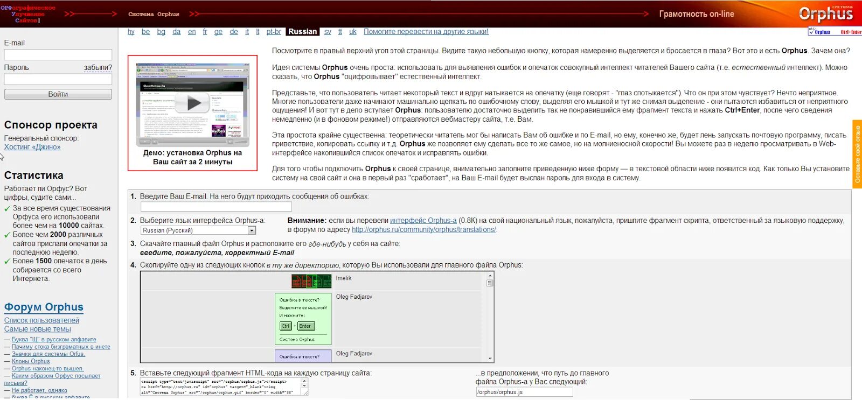Select the lavender Oleg Fadjarov button image
The height and width of the screenshot is (400, 862).
click(x=303, y=356)
